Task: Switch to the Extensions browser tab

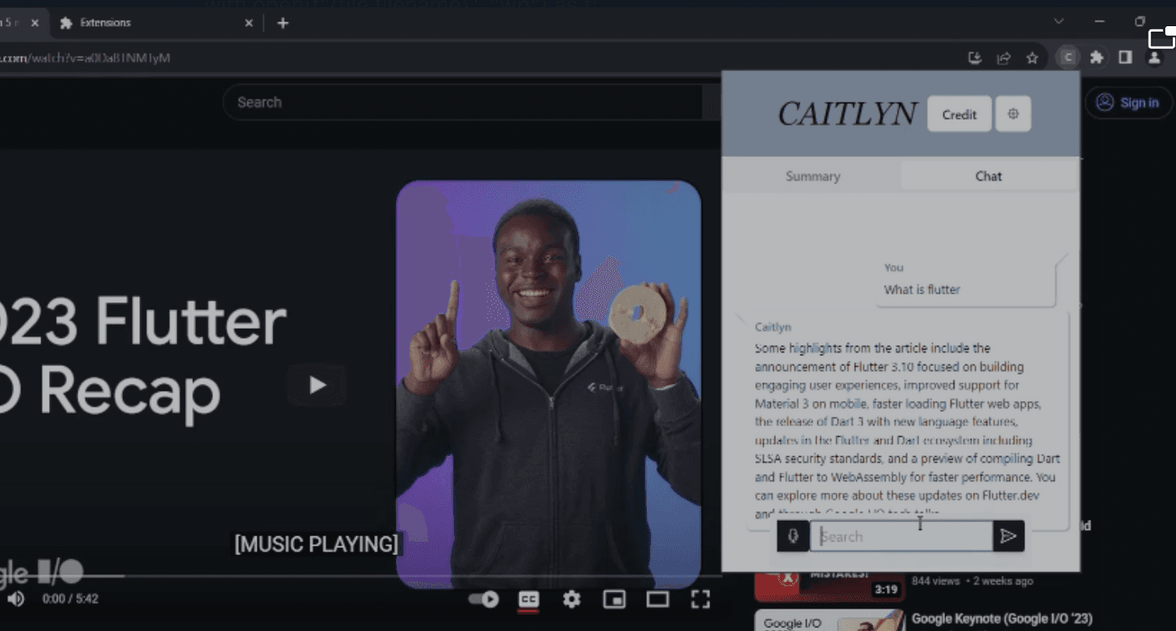Action: coord(155,23)
